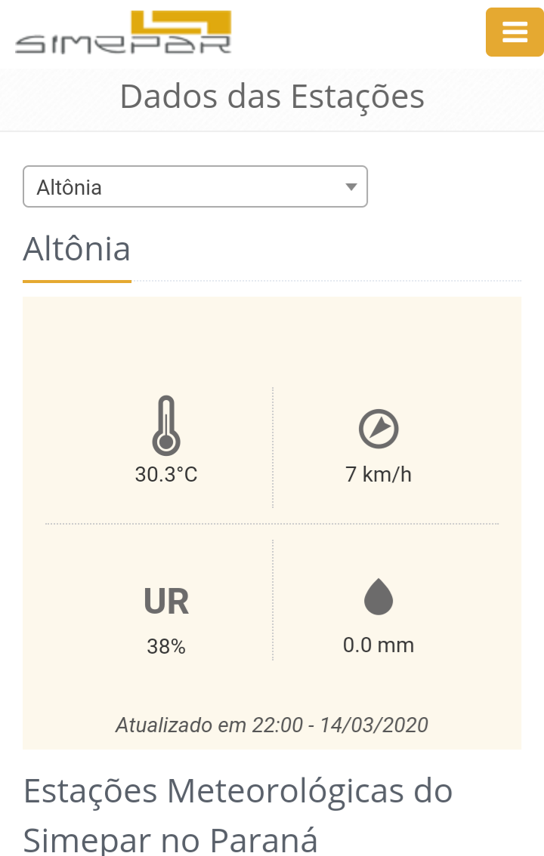Click the orange underline below Altônia
The width and height of the screenshot is (544, 856).
click(77, 281)
